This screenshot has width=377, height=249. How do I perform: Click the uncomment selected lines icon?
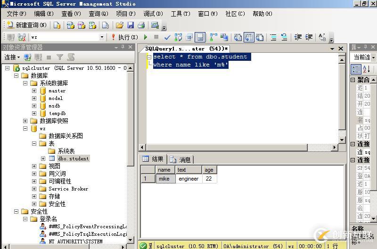284,37
